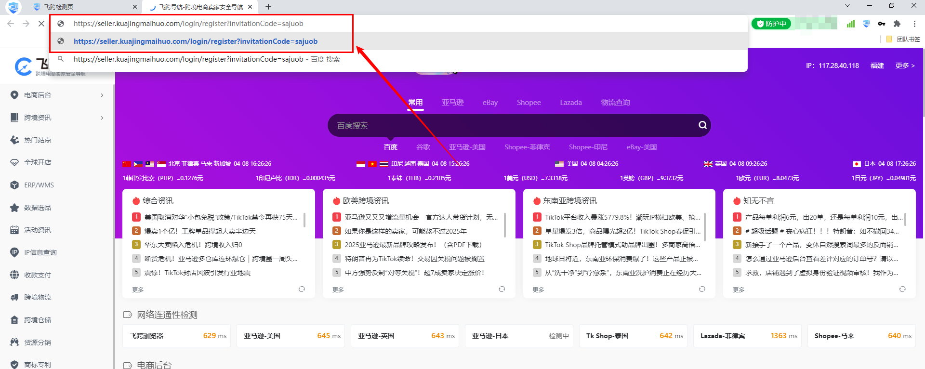This screenshot has width=925, height=369.
Task: Select the 亚马逊 search tab
Action: click(452, 103)
